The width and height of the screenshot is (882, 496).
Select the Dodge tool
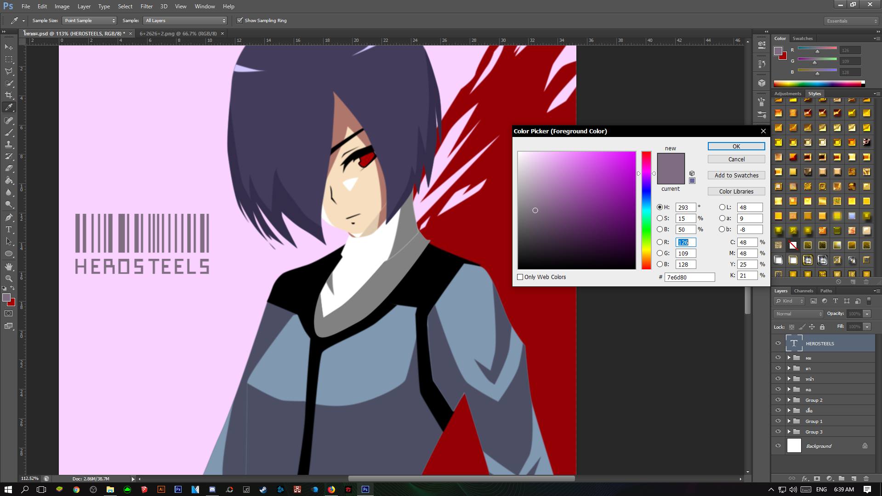(x=9, y=204)
